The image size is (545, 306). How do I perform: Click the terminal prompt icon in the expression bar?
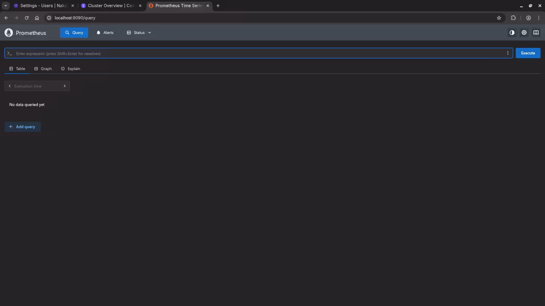point(9,53)
